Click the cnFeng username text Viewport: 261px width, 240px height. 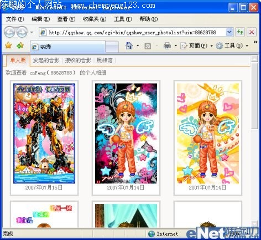pos(38,73)
